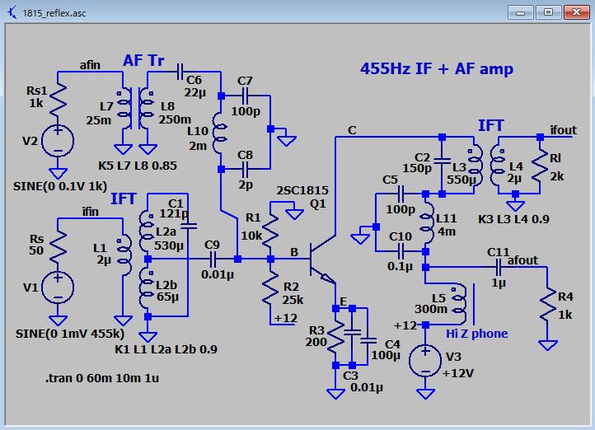Screen dimensions: 595x430
Task: Click the SINE(0 0.1V 1k) source value
Action: point(60,186)
